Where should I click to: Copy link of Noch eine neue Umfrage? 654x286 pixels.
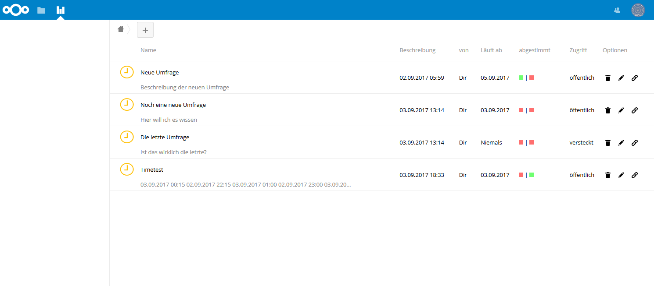(x=635, y=110)
